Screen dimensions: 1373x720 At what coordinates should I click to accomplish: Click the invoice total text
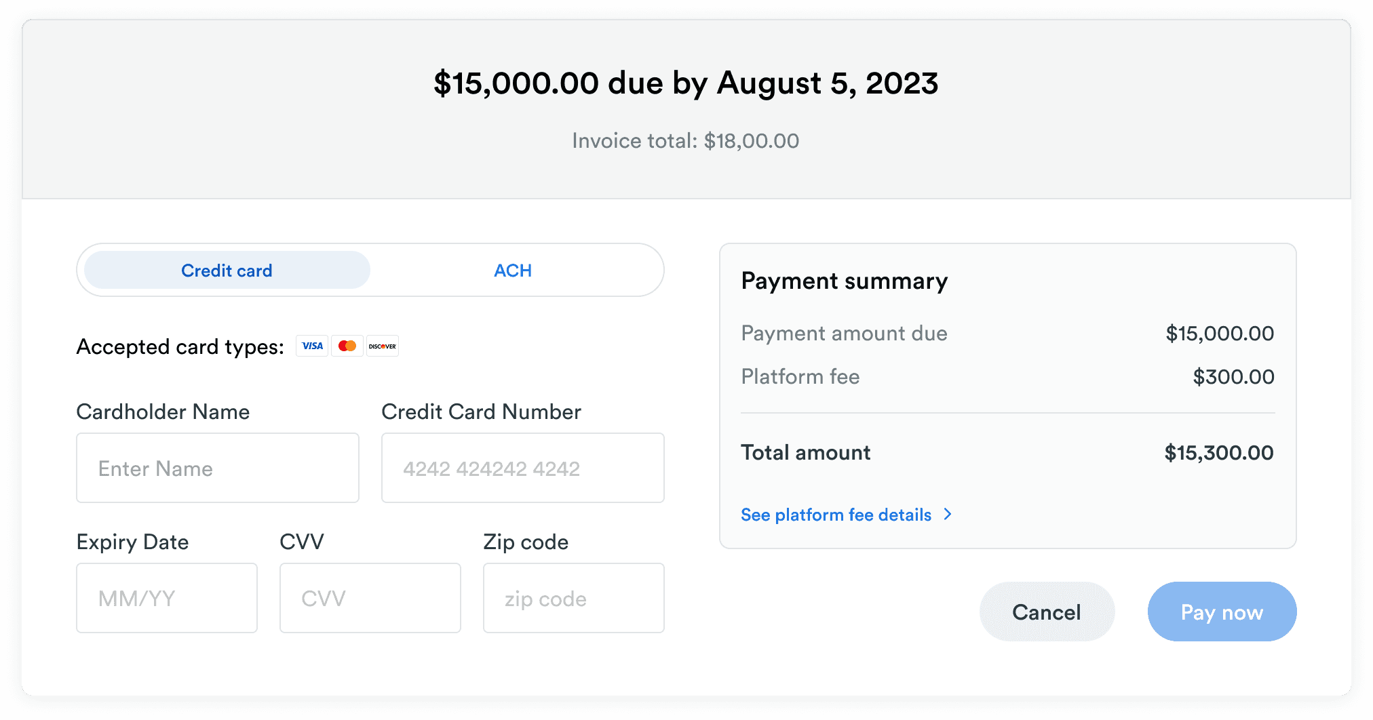(x=685, y=140)
